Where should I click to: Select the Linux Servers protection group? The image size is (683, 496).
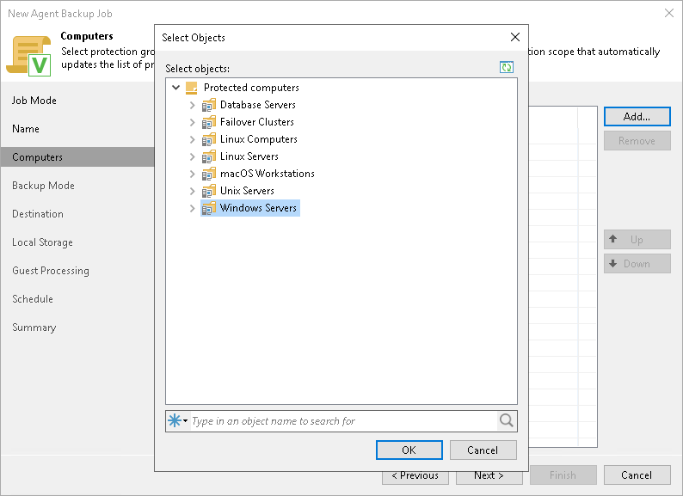249,156
